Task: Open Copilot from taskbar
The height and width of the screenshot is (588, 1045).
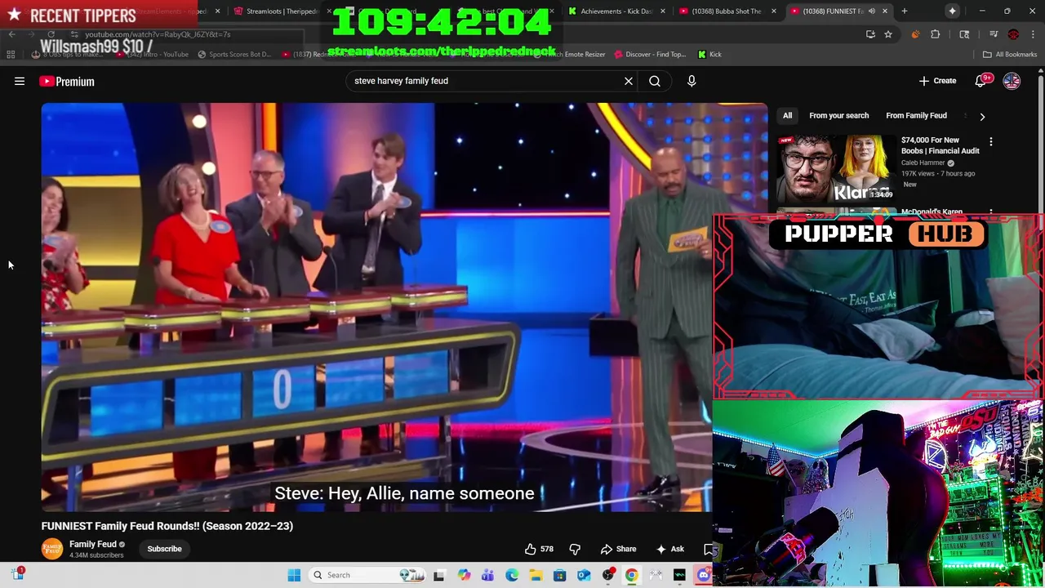Action: pyautogui.click(x=464, y=575)
